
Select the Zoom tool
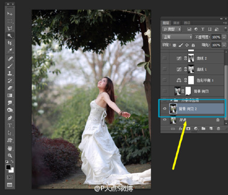click(10, 156)
